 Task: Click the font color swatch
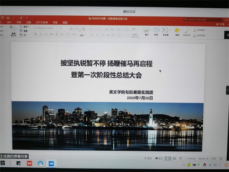[82, 34]
